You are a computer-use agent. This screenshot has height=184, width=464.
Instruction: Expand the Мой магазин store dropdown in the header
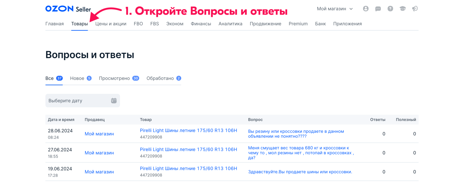pos(335,9)
